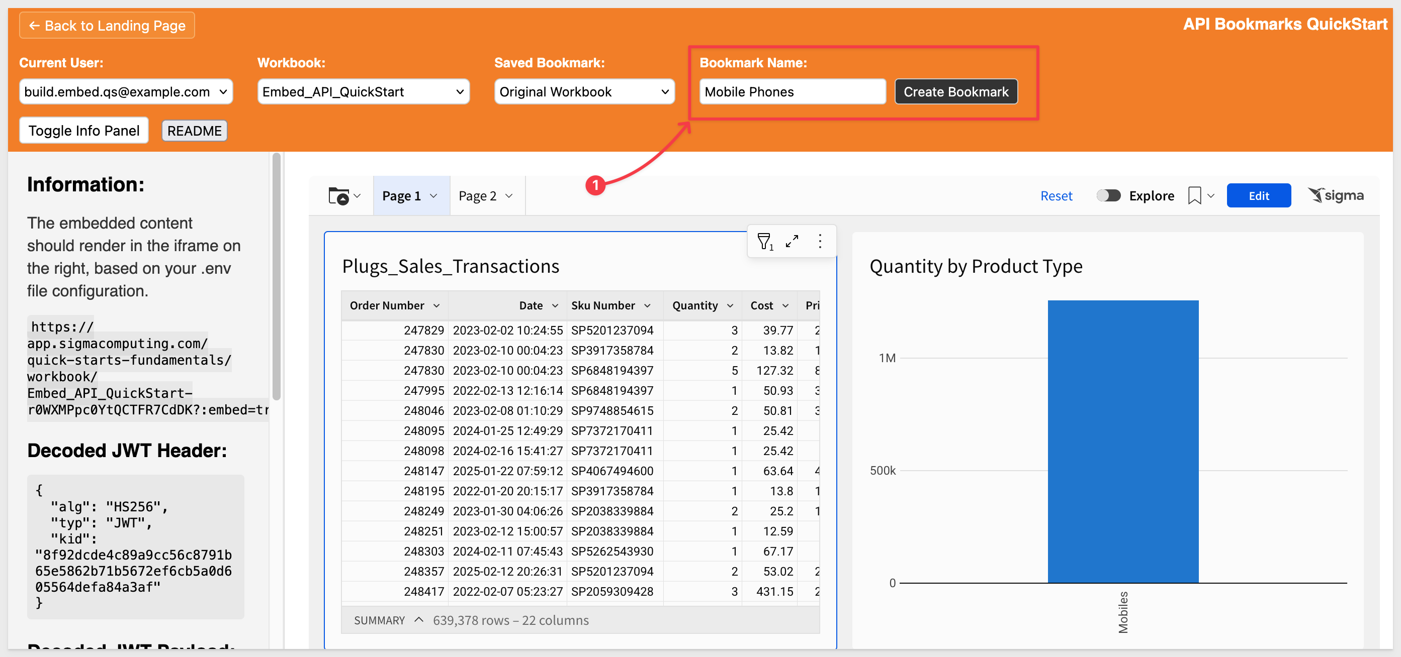Open the Cost column menu arrow

pos(786,306)
